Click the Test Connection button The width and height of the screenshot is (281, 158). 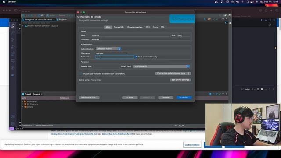[x=89, y=97]
